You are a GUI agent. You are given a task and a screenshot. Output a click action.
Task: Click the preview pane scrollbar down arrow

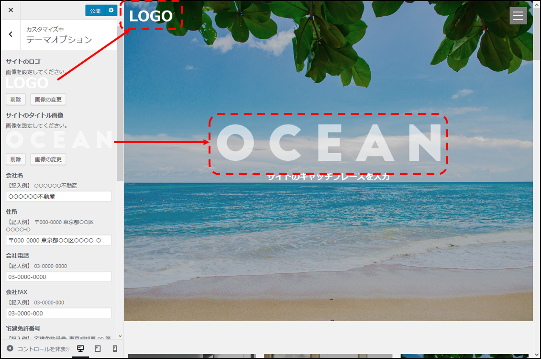537,355
